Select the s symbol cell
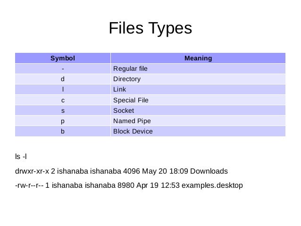This screenshot has width=301, height=226. 63,110
